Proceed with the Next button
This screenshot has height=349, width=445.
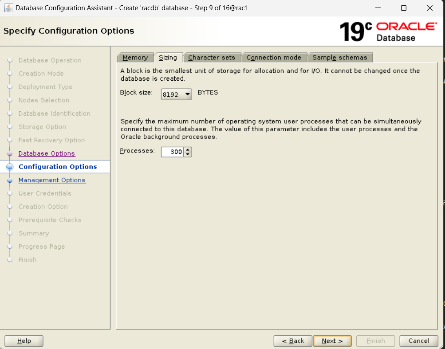[332, 341]
